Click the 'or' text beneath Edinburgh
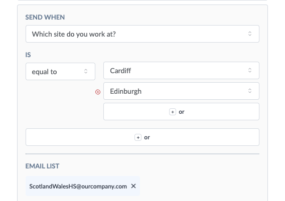The height and width of the screenshot is (201, 285). coord(182,112)
